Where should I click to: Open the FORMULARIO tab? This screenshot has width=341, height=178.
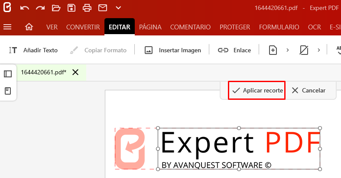pyautogui.click(x=279, y=27)
